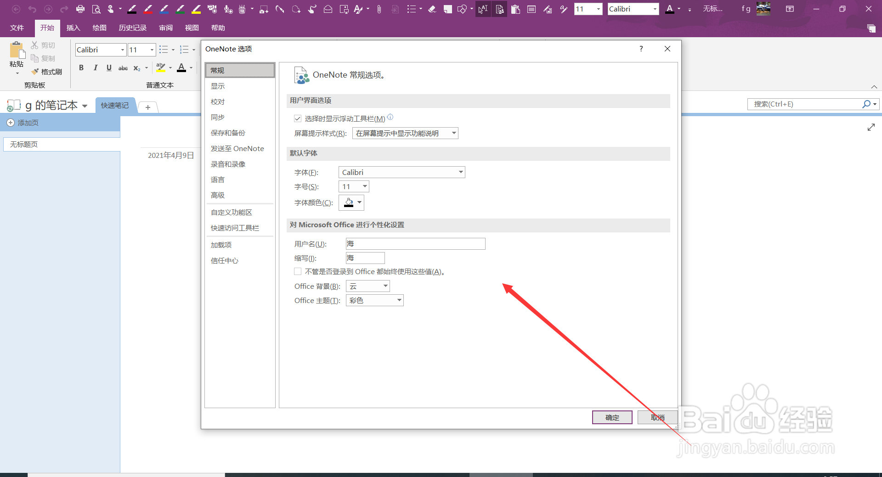The height and width of the screenshot is (477, 882).
Task: Toggle the 不管是否登录到 Office checkbox
Action: pyautogui.click(x=298, y=271)
